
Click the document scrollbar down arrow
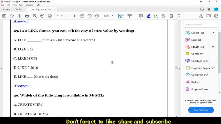tap(176, 116)
